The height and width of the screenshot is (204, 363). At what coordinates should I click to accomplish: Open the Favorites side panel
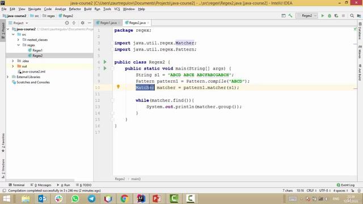3,143
